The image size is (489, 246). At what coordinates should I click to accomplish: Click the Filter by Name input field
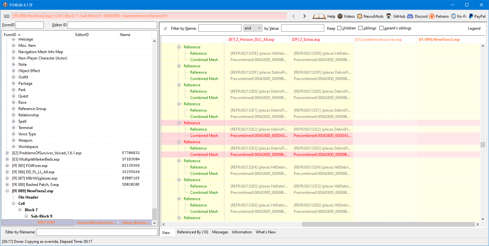tap(220, 28)
